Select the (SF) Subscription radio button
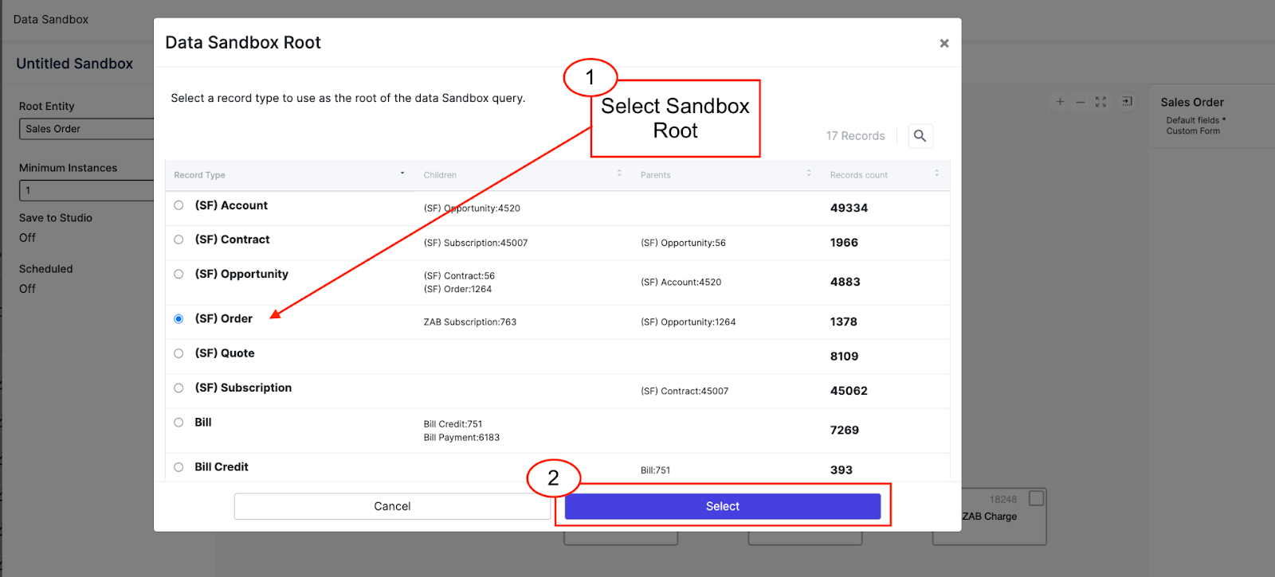The image size is (1275, 577). [178, 388]
